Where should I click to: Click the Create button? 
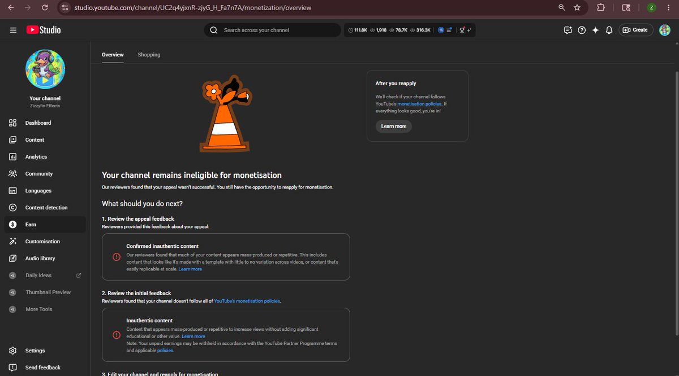[636, 30]
